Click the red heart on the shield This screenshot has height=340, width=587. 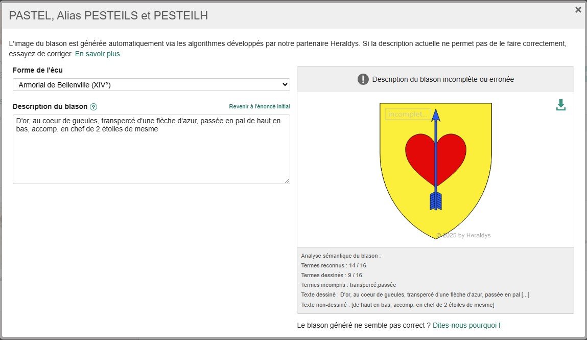[419, 153]
